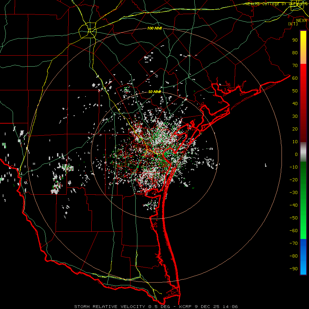Select the 70 value on velocity scale
The image size is (309, 309).
click(x=295, y=66)
